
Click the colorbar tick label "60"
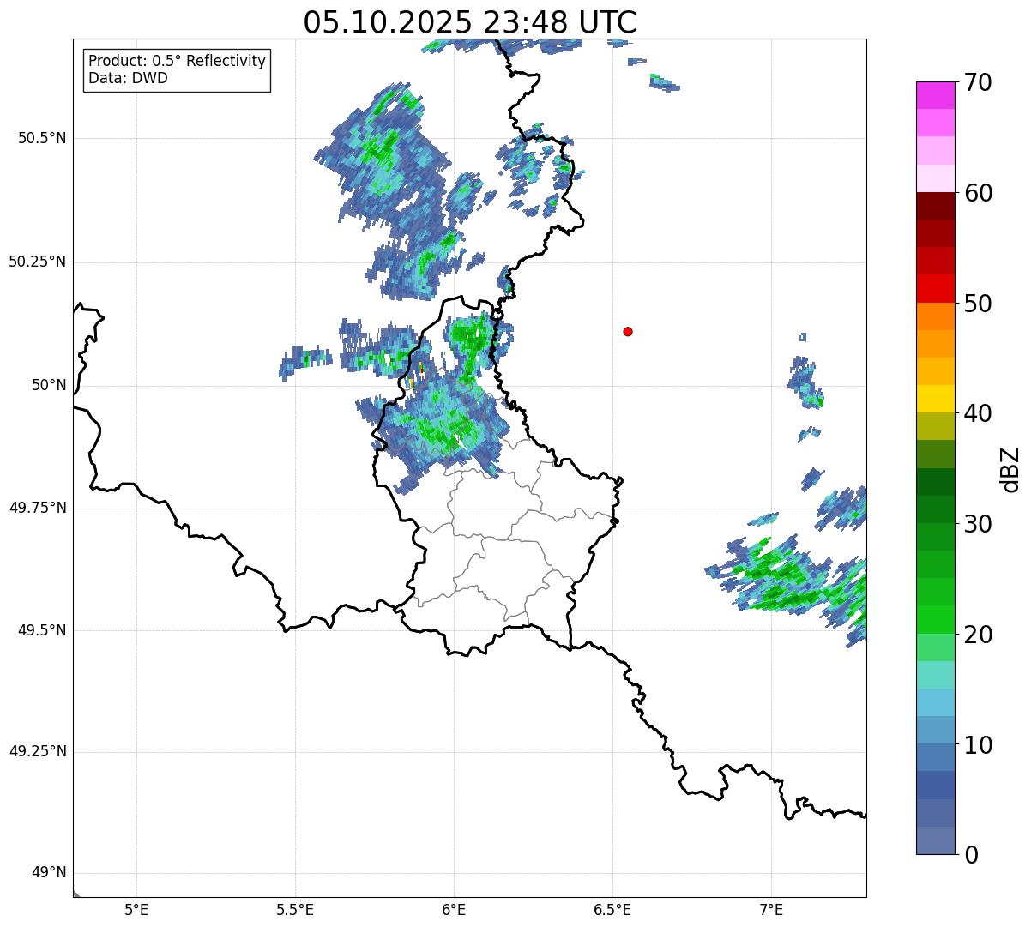[978, 193]
